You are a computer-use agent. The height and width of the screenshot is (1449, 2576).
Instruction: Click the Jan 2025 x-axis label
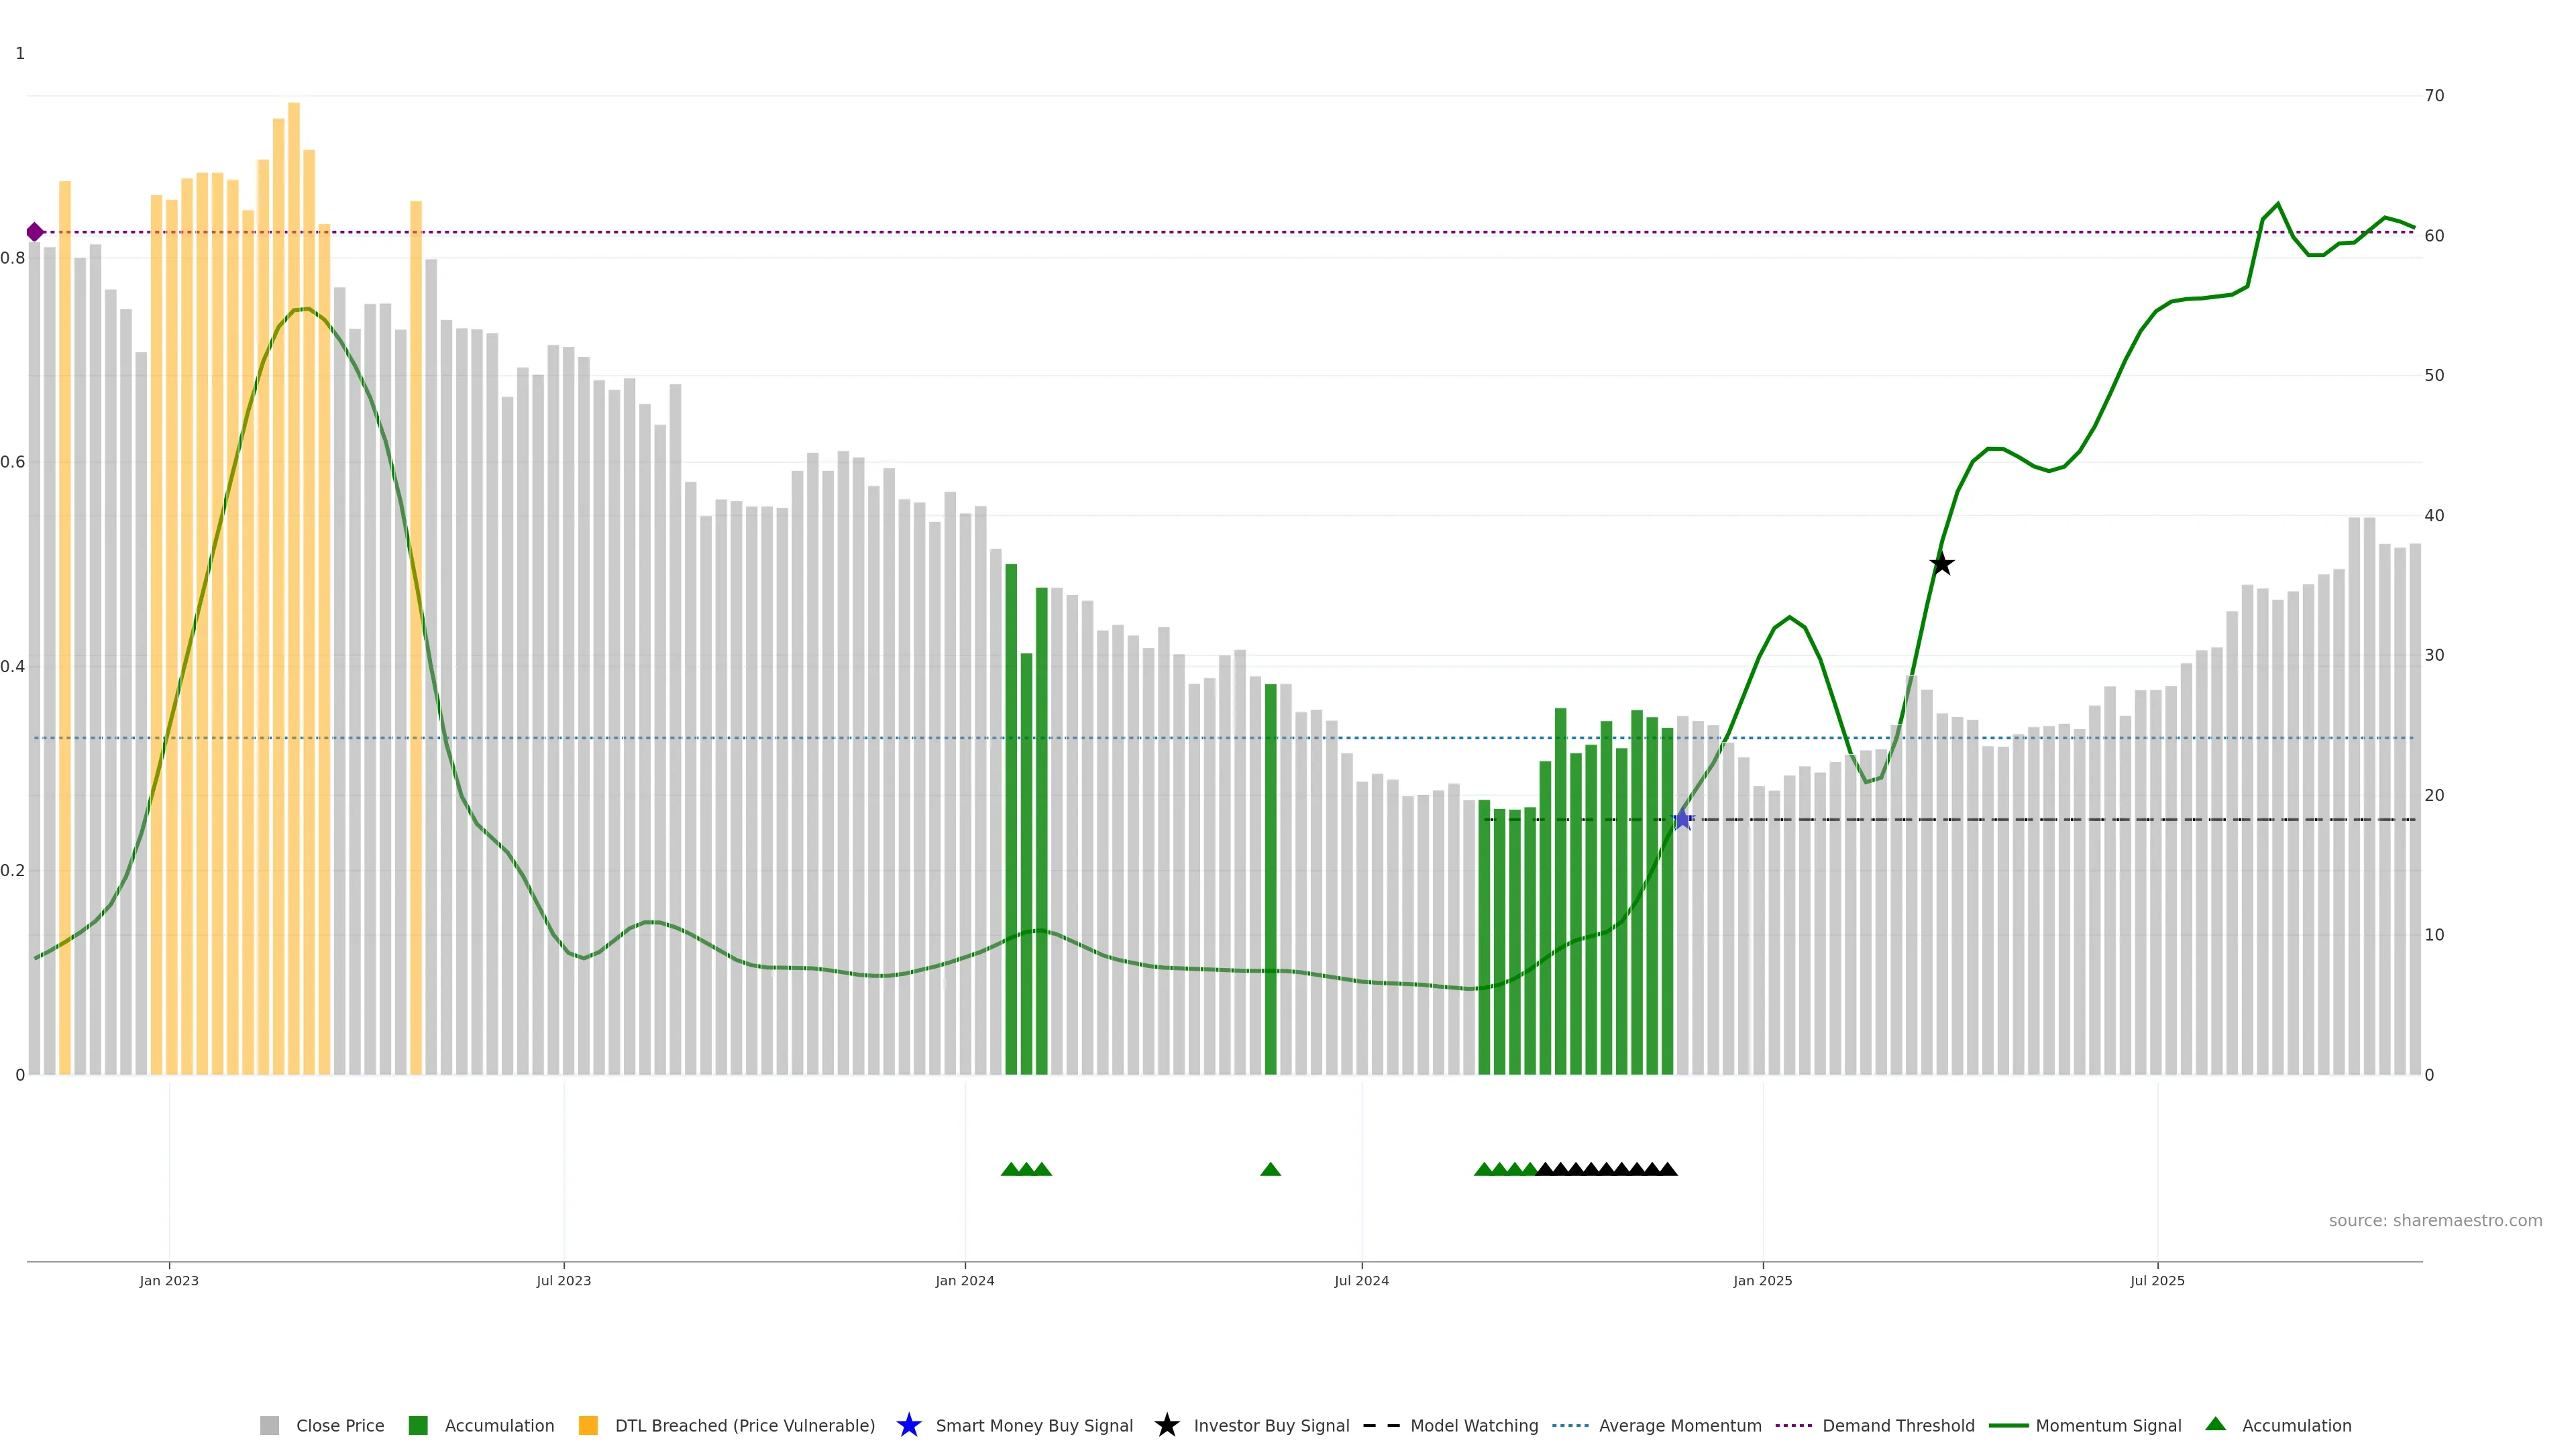[x=1762, y=1280]
